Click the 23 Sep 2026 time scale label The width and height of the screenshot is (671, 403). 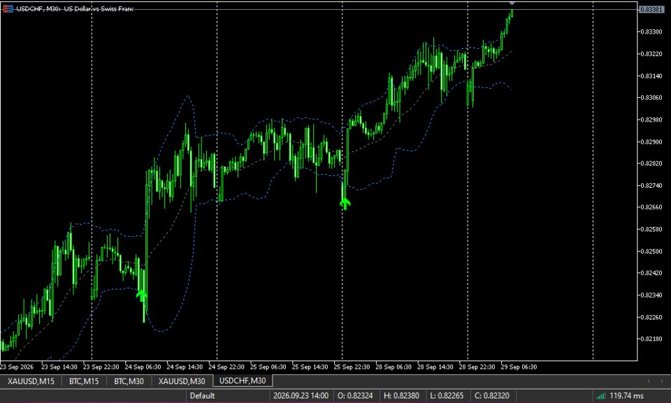point(17,367)
